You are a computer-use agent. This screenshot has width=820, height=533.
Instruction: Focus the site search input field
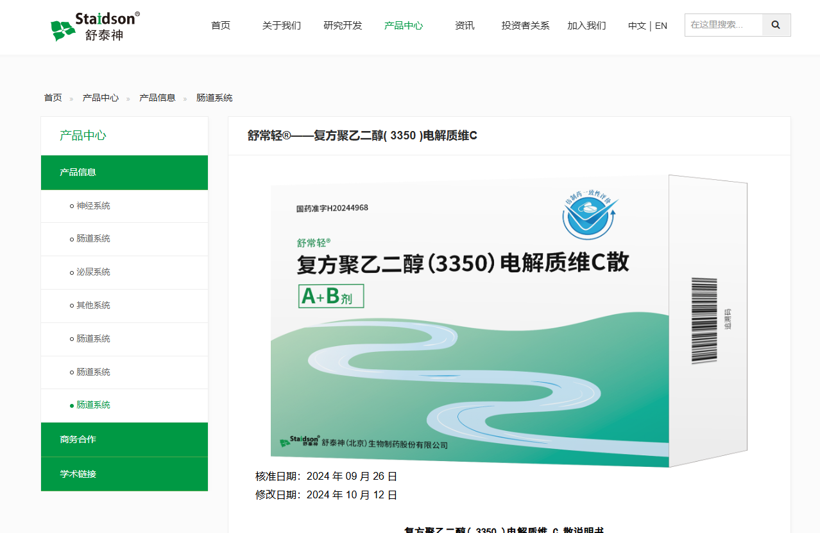click(x=723, y=25)
